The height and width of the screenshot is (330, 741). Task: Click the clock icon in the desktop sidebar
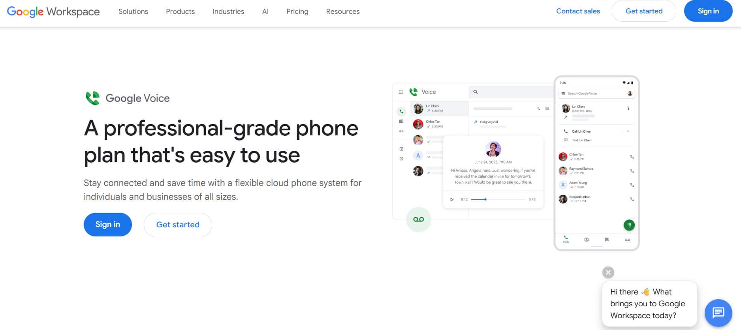401,159
